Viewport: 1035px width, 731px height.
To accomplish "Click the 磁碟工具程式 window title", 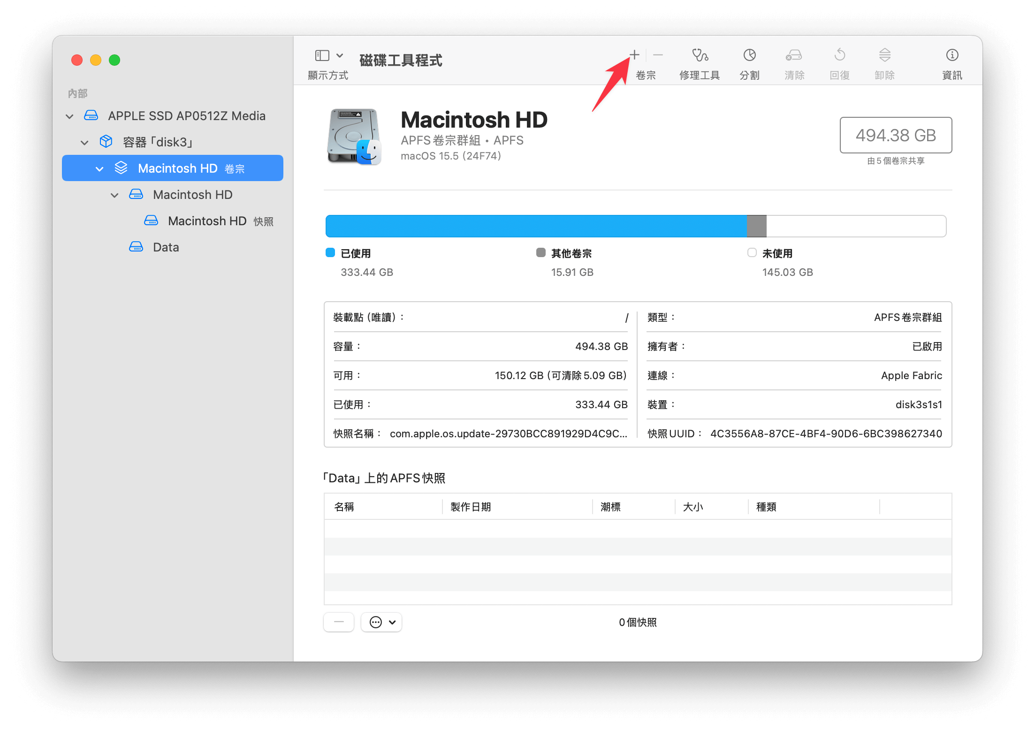I will coord(401,60).
